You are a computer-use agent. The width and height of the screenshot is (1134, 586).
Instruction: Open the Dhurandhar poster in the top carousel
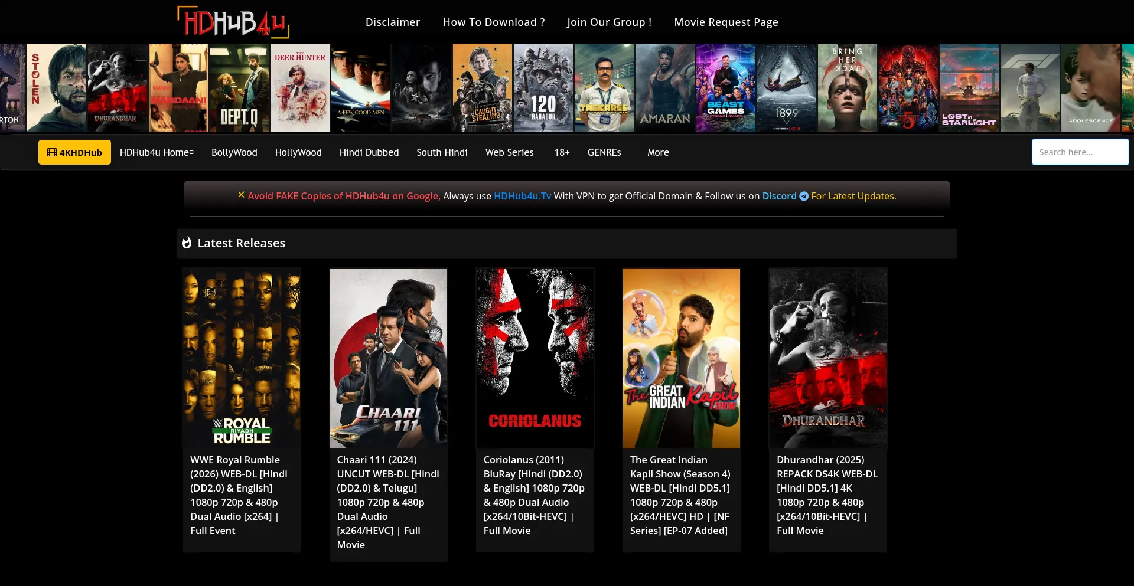[x=118, y=88]
